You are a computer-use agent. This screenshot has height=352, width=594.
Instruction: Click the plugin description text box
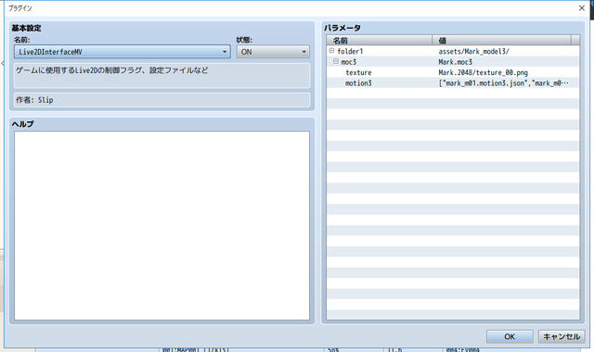(x=161, y=76)
